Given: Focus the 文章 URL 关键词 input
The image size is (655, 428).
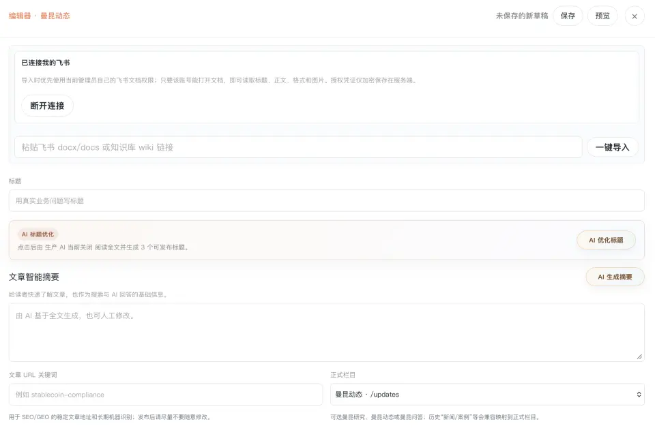Looking at the screenshot, I should click(166, 395).
